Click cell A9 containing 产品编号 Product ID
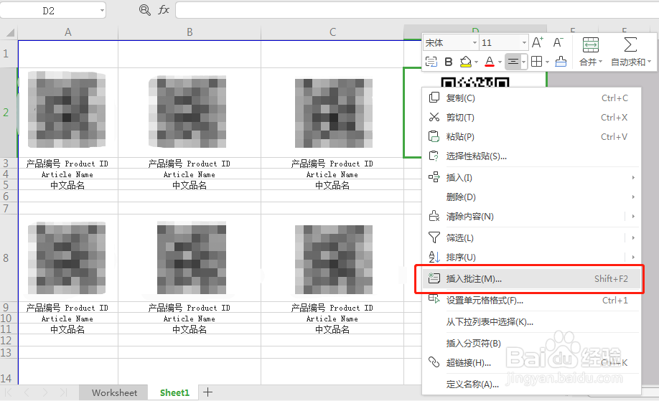This screenshot has height=401, width=659. point(67,308)
